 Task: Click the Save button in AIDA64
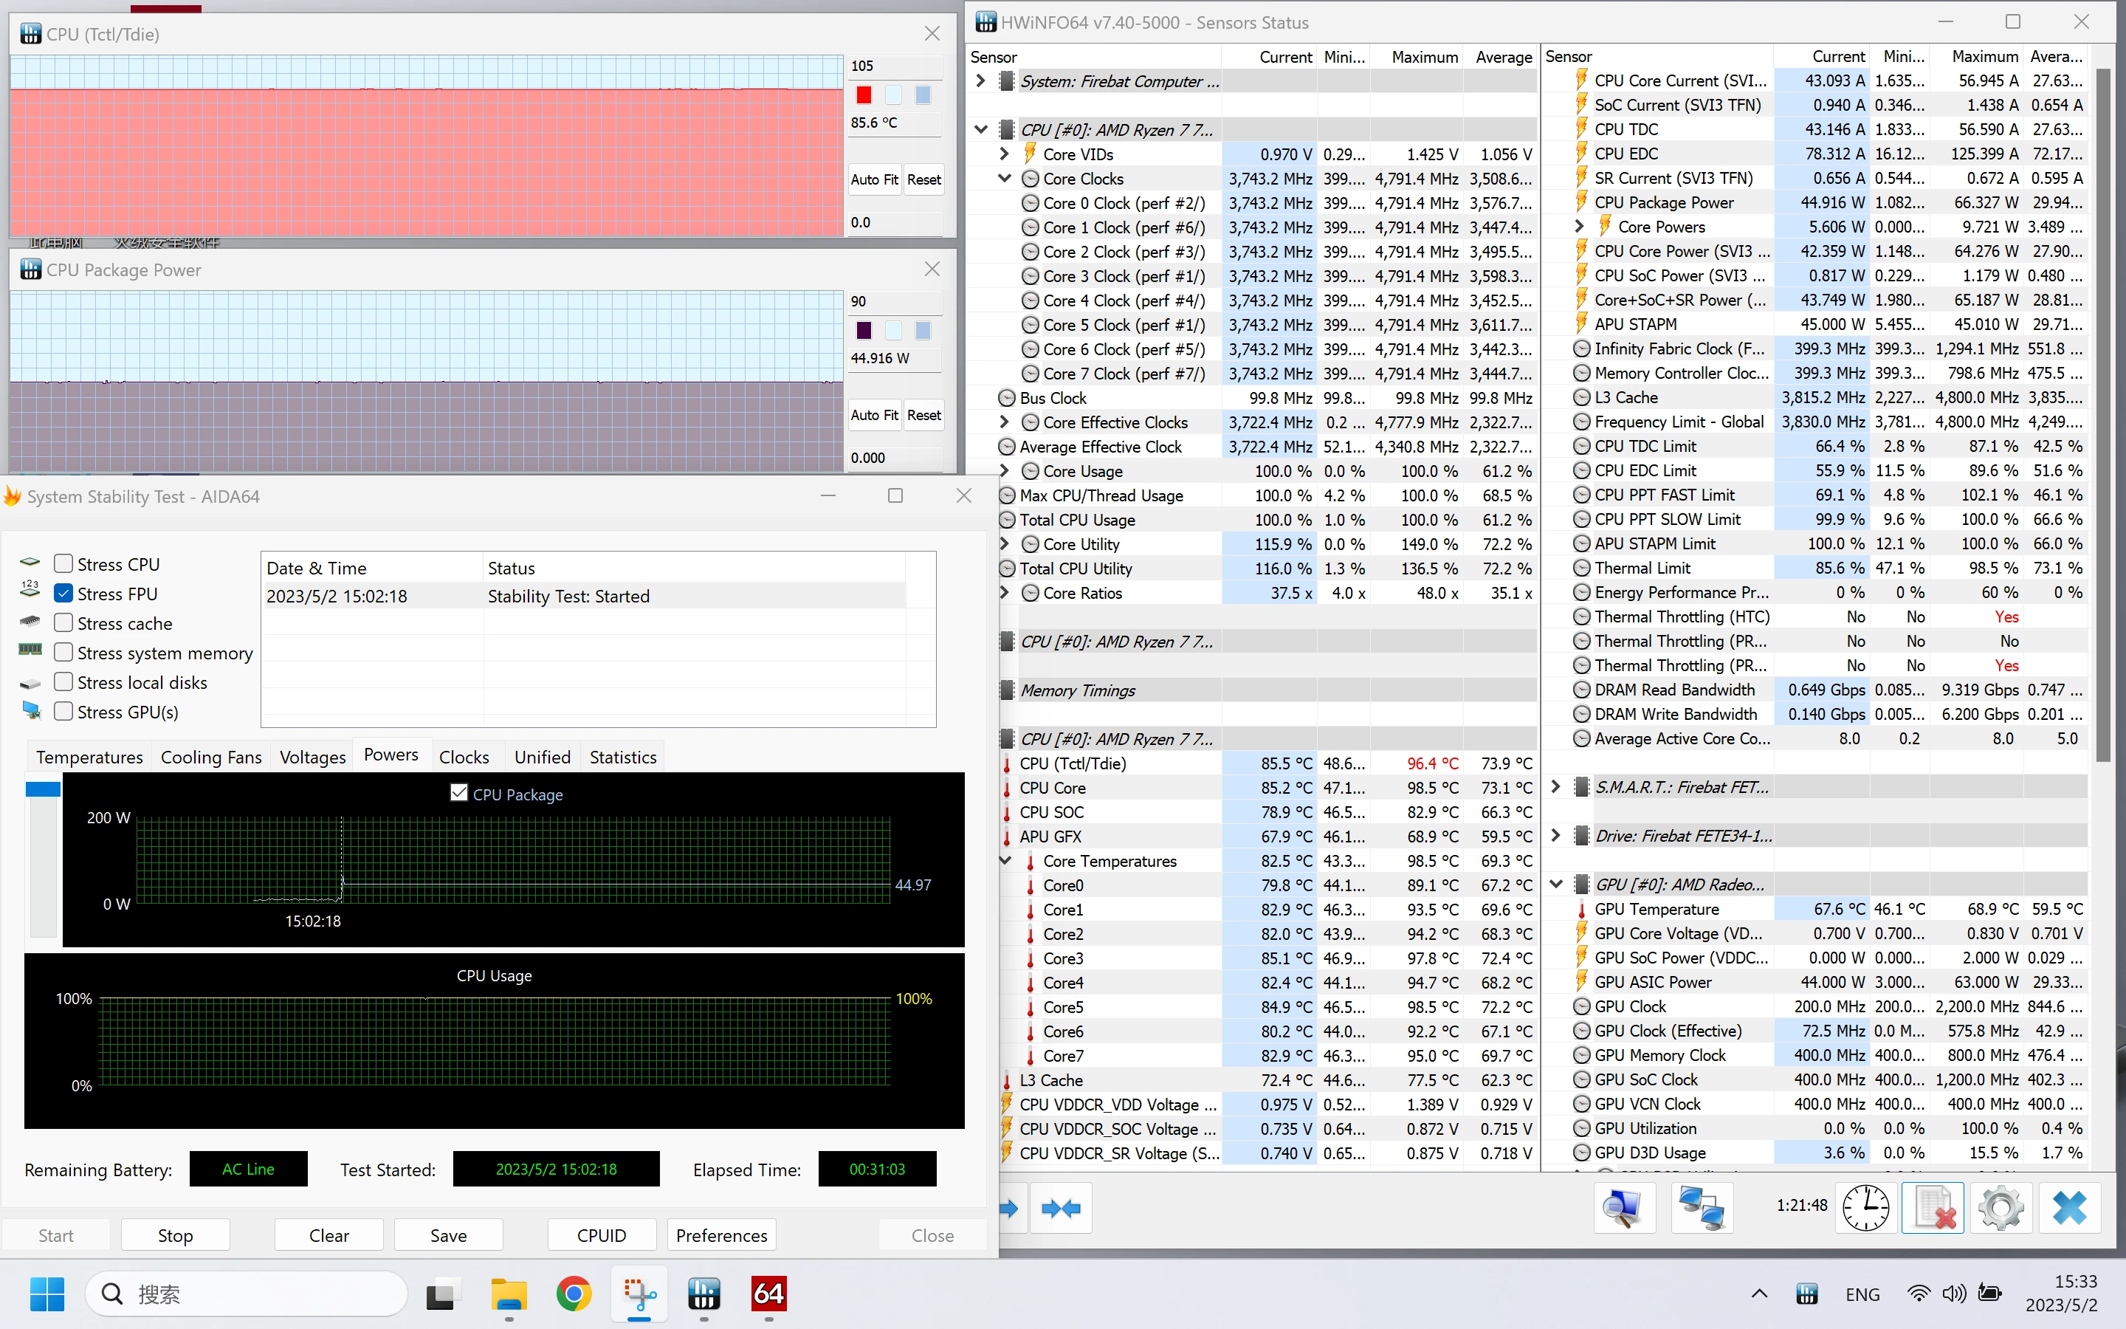click(448, 1235)
